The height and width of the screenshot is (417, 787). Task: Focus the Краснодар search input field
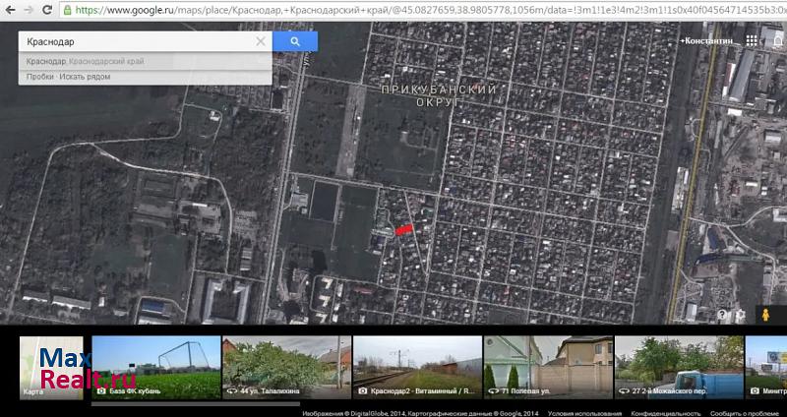coord(138,42)
